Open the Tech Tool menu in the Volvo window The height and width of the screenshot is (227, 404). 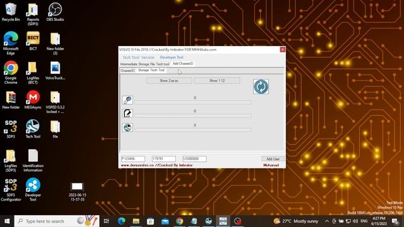coord(131,57)
